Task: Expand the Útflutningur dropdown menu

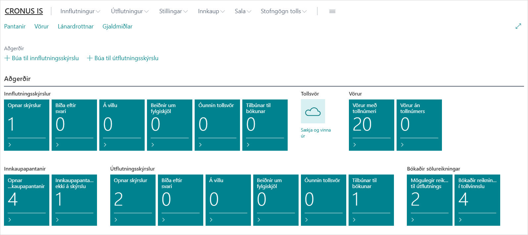Action: (130, 11)
